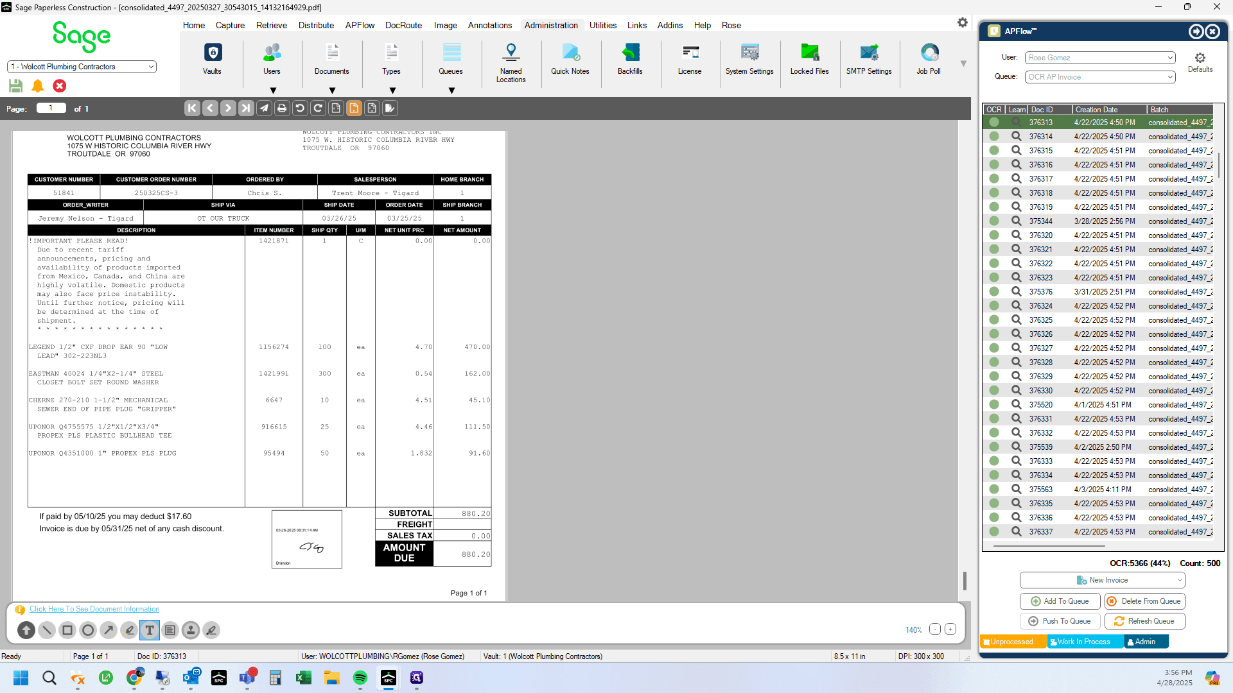Screen dimensions: 1233x693
Task: Open SMTP Settings
Action: coord(869,58)
